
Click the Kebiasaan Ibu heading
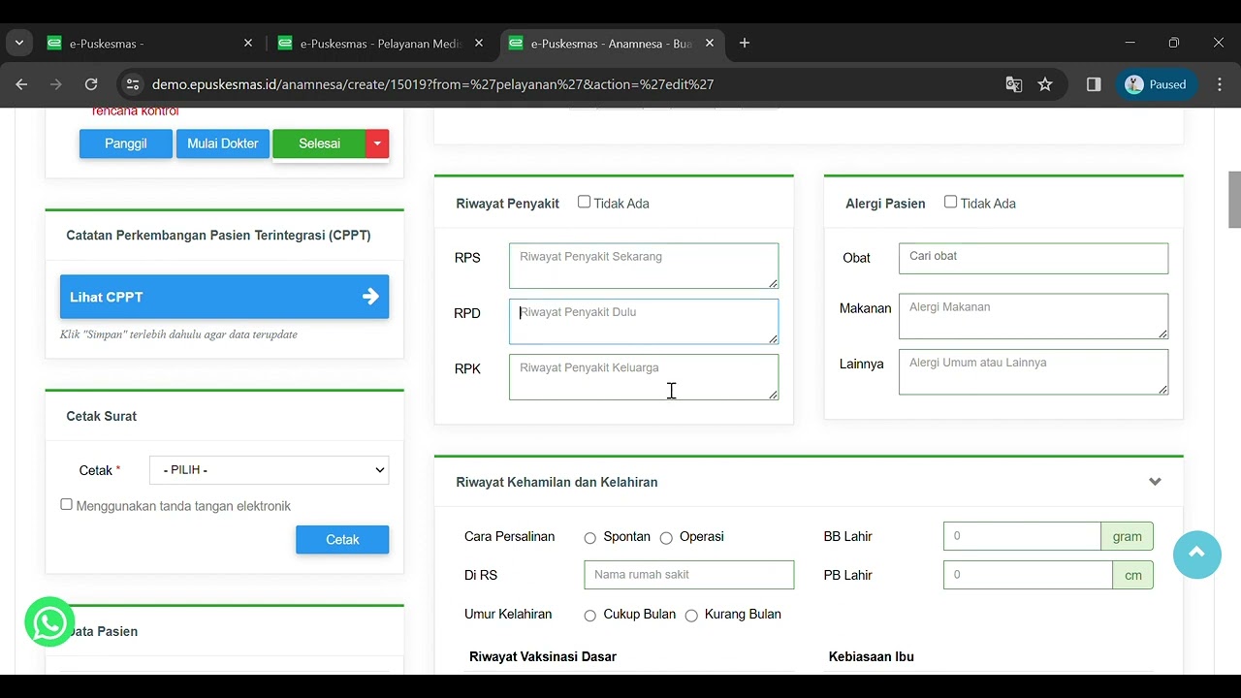click(x=872, y=656)
